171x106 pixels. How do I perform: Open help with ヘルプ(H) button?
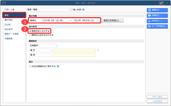point(157,101)
